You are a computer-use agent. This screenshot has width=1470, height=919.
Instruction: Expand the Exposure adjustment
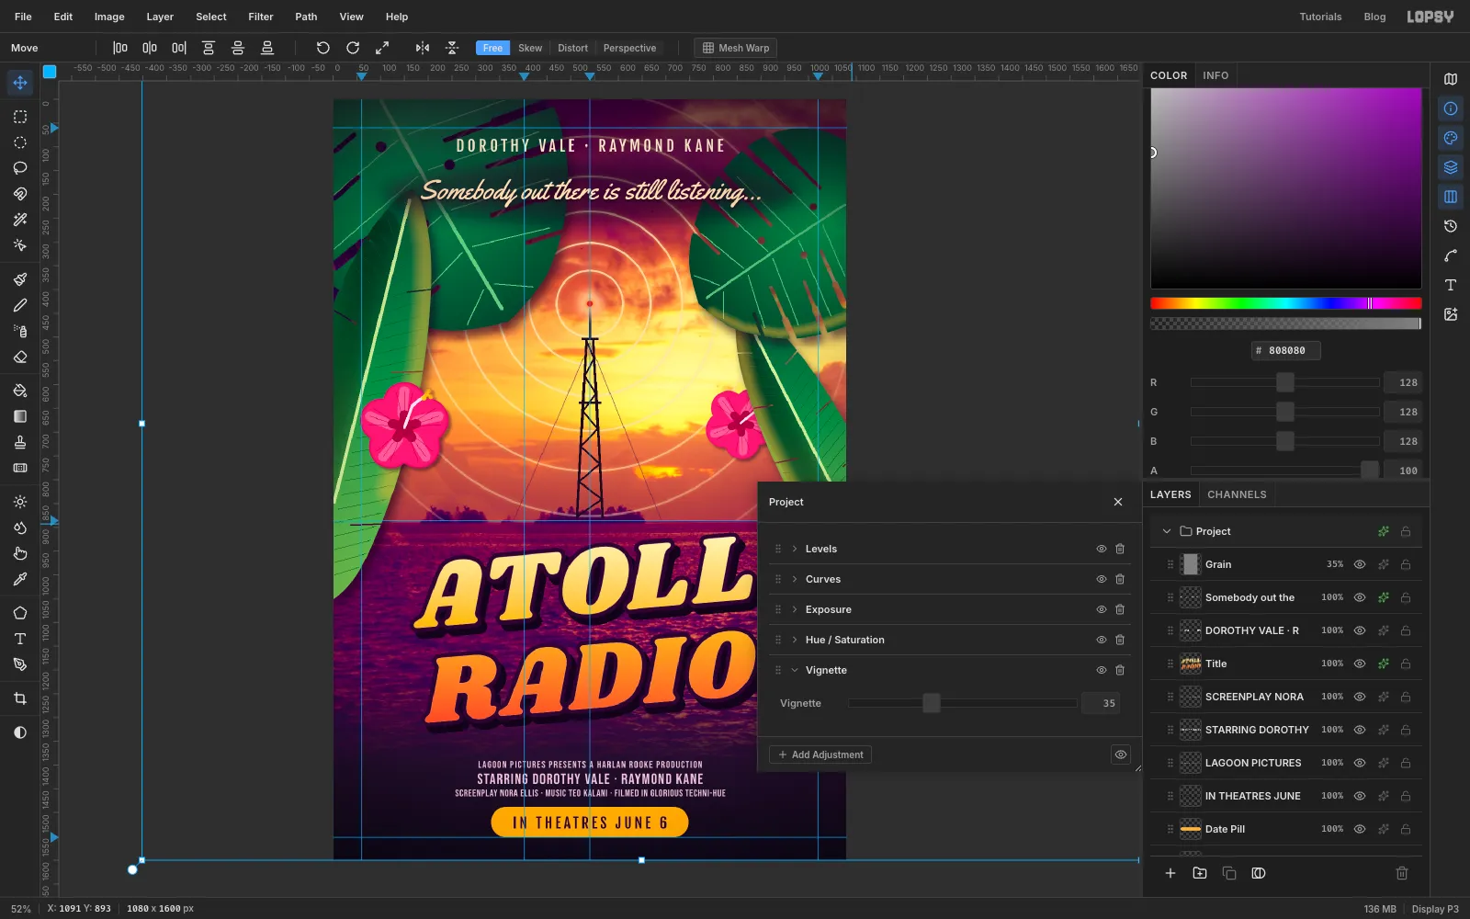(795, 609)
